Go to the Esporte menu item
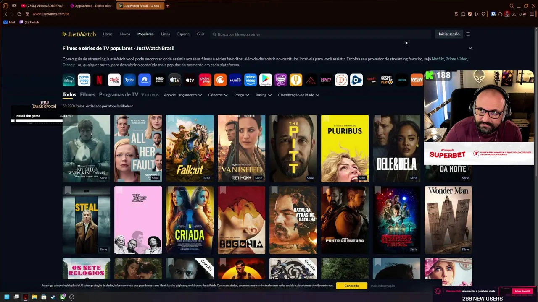Image resolution: width=538 pixels, height=302 pixels. (x=183, y=34)
